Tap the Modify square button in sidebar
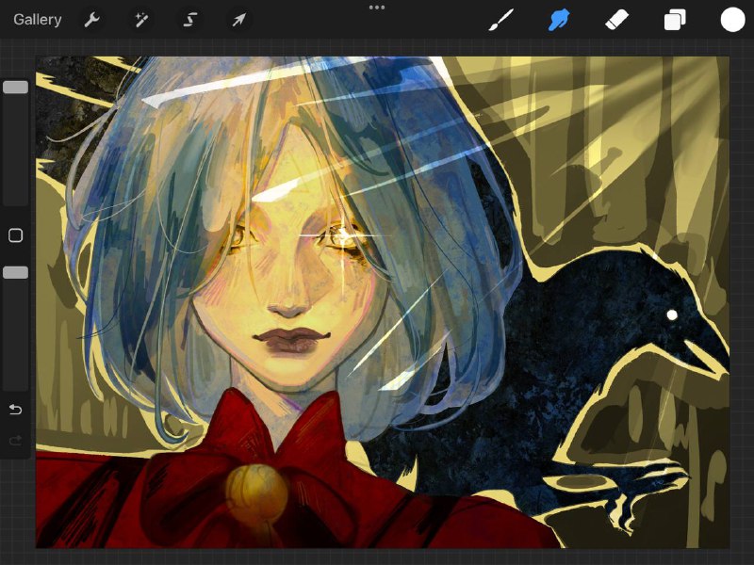 [x=15, y=235]
